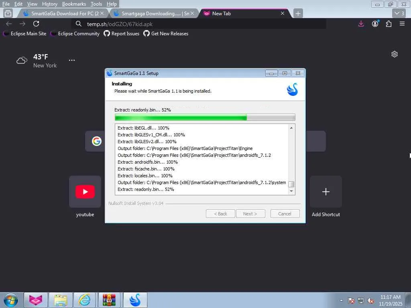The height and width of the screenshot is (308, 411).
Task: Open Eclipse Main Site bookmark
Action: tap(25, 34)
